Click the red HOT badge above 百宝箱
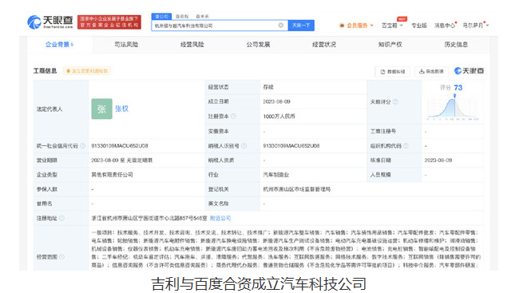This screenshot has height=293, width=523. pyautogui.click(x=402, y=19)
